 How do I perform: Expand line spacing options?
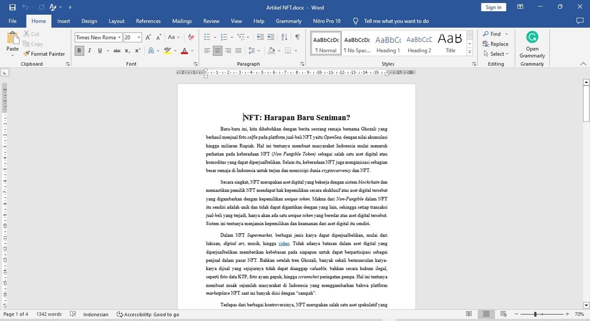[254, 50]
